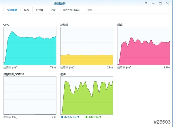
Task: Open the help question mark icon
Action: click(x=146, y=3)
